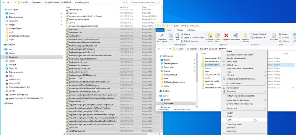Image resolution: width=296 pixels, height=135 pixels.
Task: Expand the Accès rapide ribbon dropdown
Action: 257,38
